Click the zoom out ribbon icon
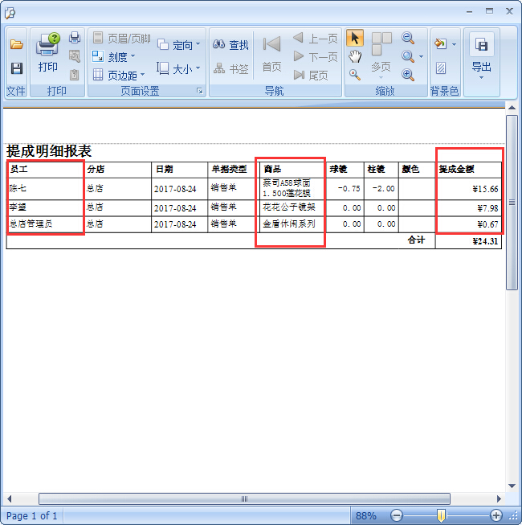 pos(408,38)
